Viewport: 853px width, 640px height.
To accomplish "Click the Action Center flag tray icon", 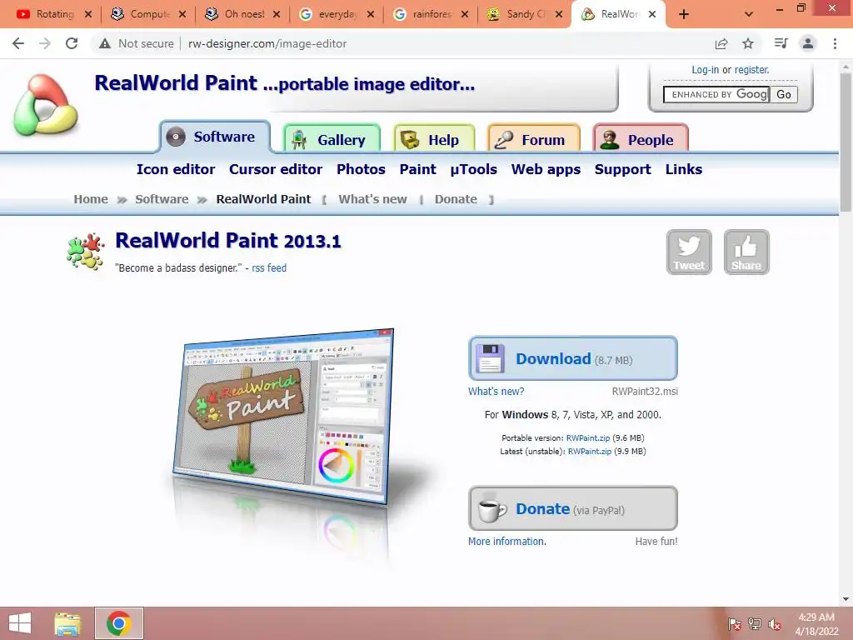I will pos(734,624).
